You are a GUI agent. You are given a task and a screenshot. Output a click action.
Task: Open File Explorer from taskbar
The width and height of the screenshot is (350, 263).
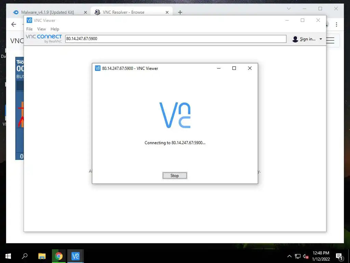pyautogui.click(x=42, y=256)
